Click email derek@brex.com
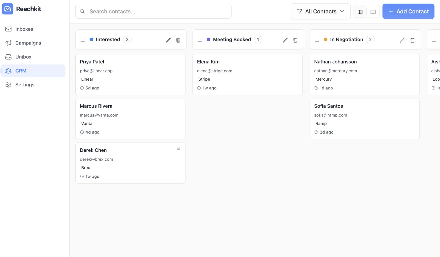The image size is (440, 257). pyautogui.click(x=96, y=159)
